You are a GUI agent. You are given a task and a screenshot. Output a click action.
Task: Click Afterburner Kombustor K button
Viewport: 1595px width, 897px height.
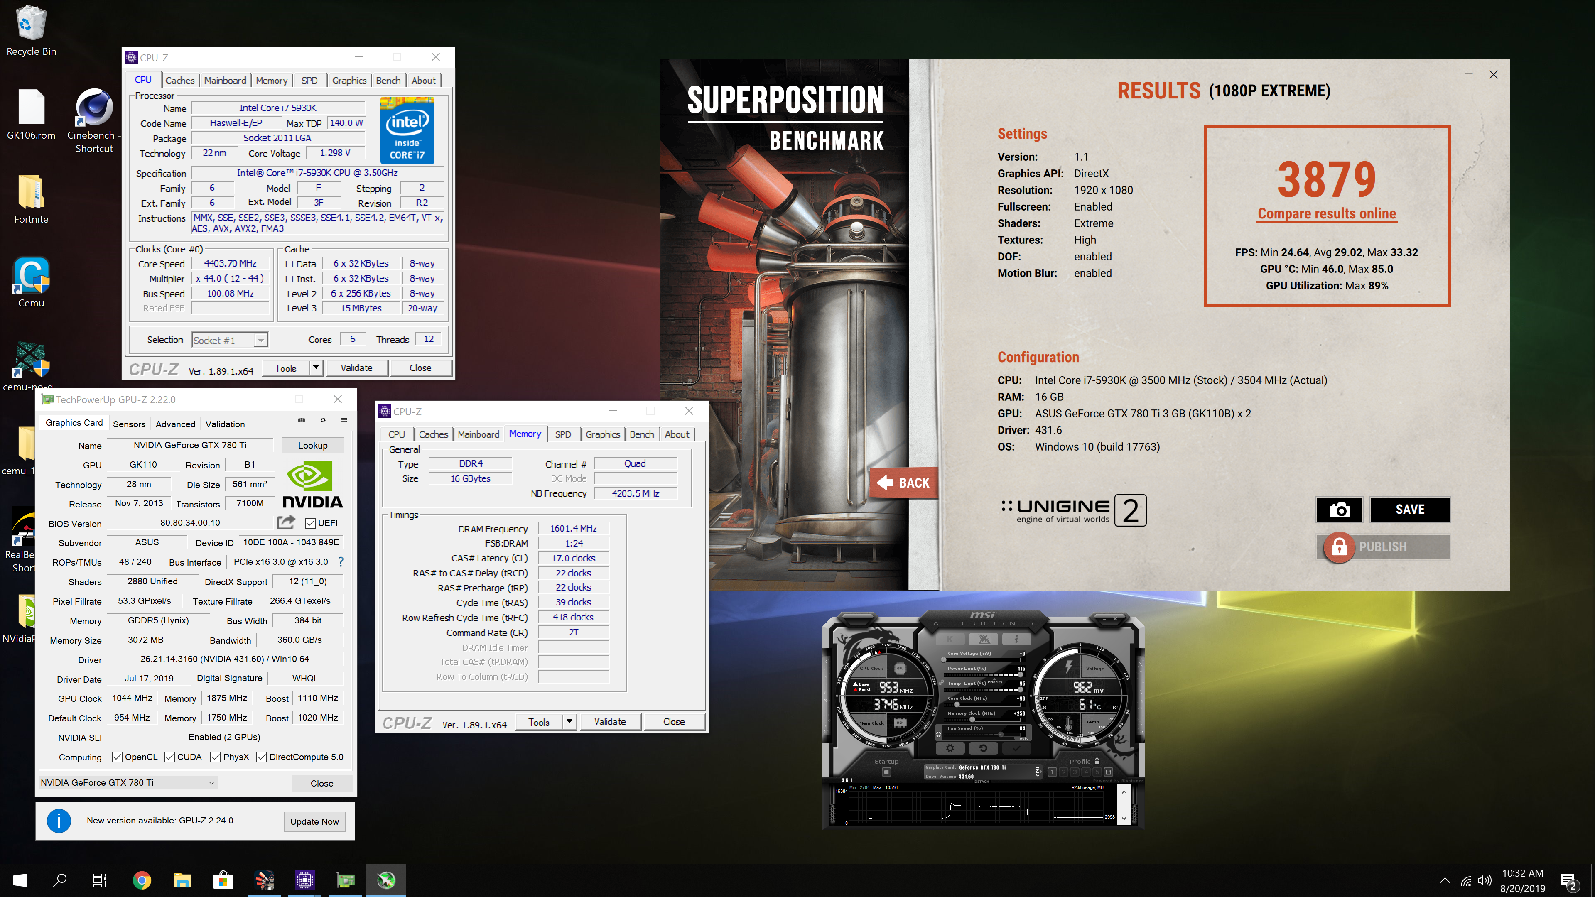950,640
